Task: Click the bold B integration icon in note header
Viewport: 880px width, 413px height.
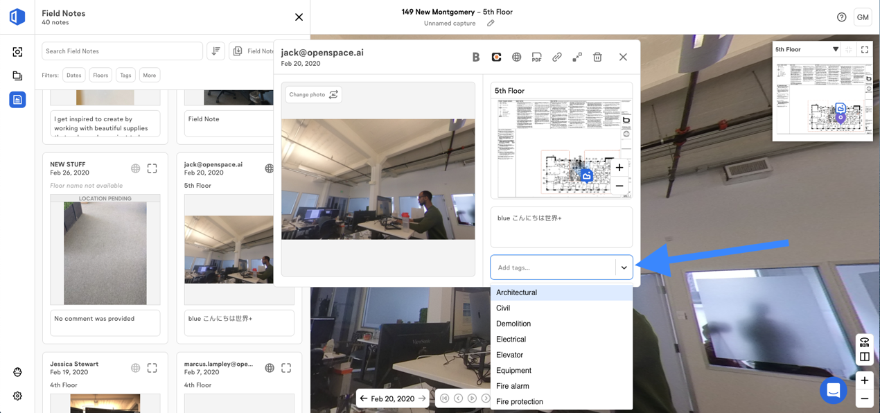Action: [476, 58]
